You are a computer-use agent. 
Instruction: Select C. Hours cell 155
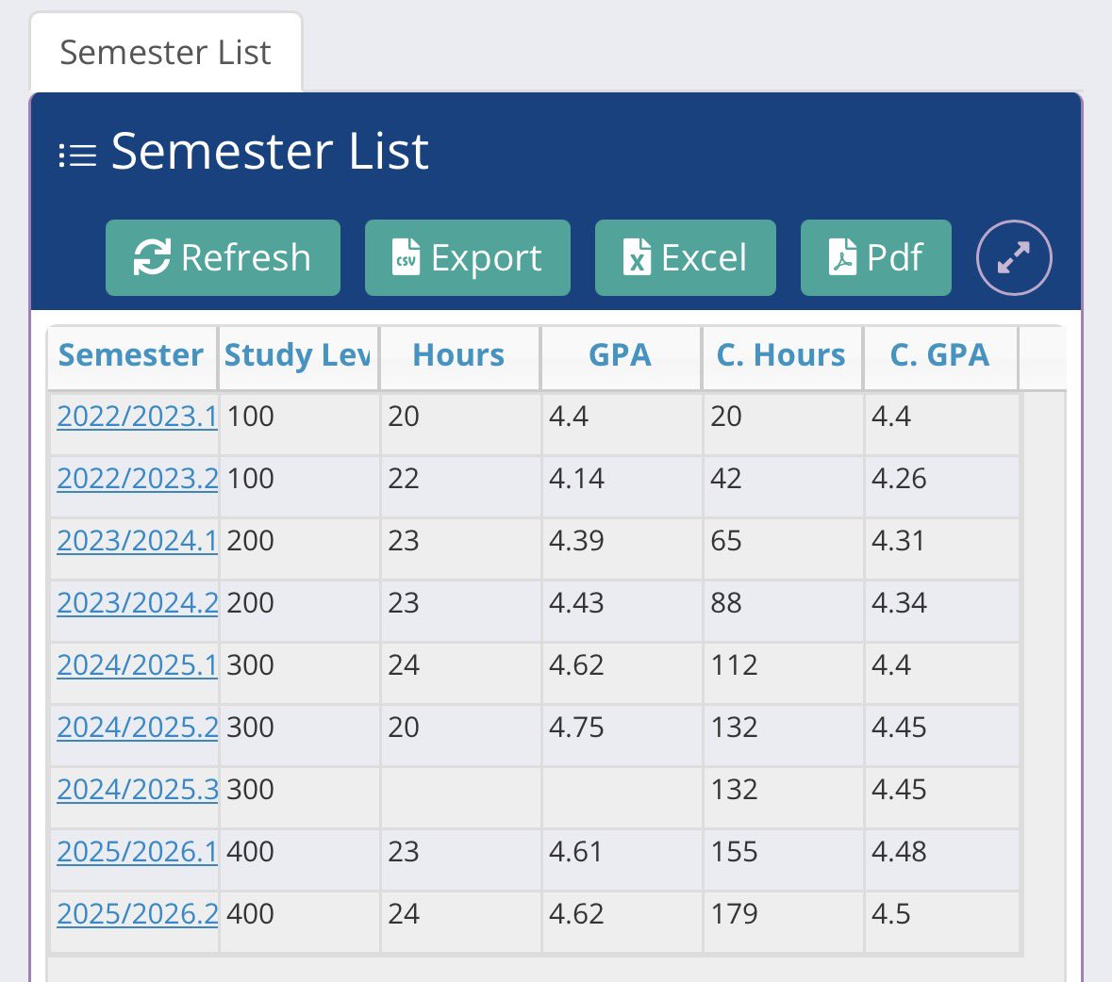coord(784,859)
